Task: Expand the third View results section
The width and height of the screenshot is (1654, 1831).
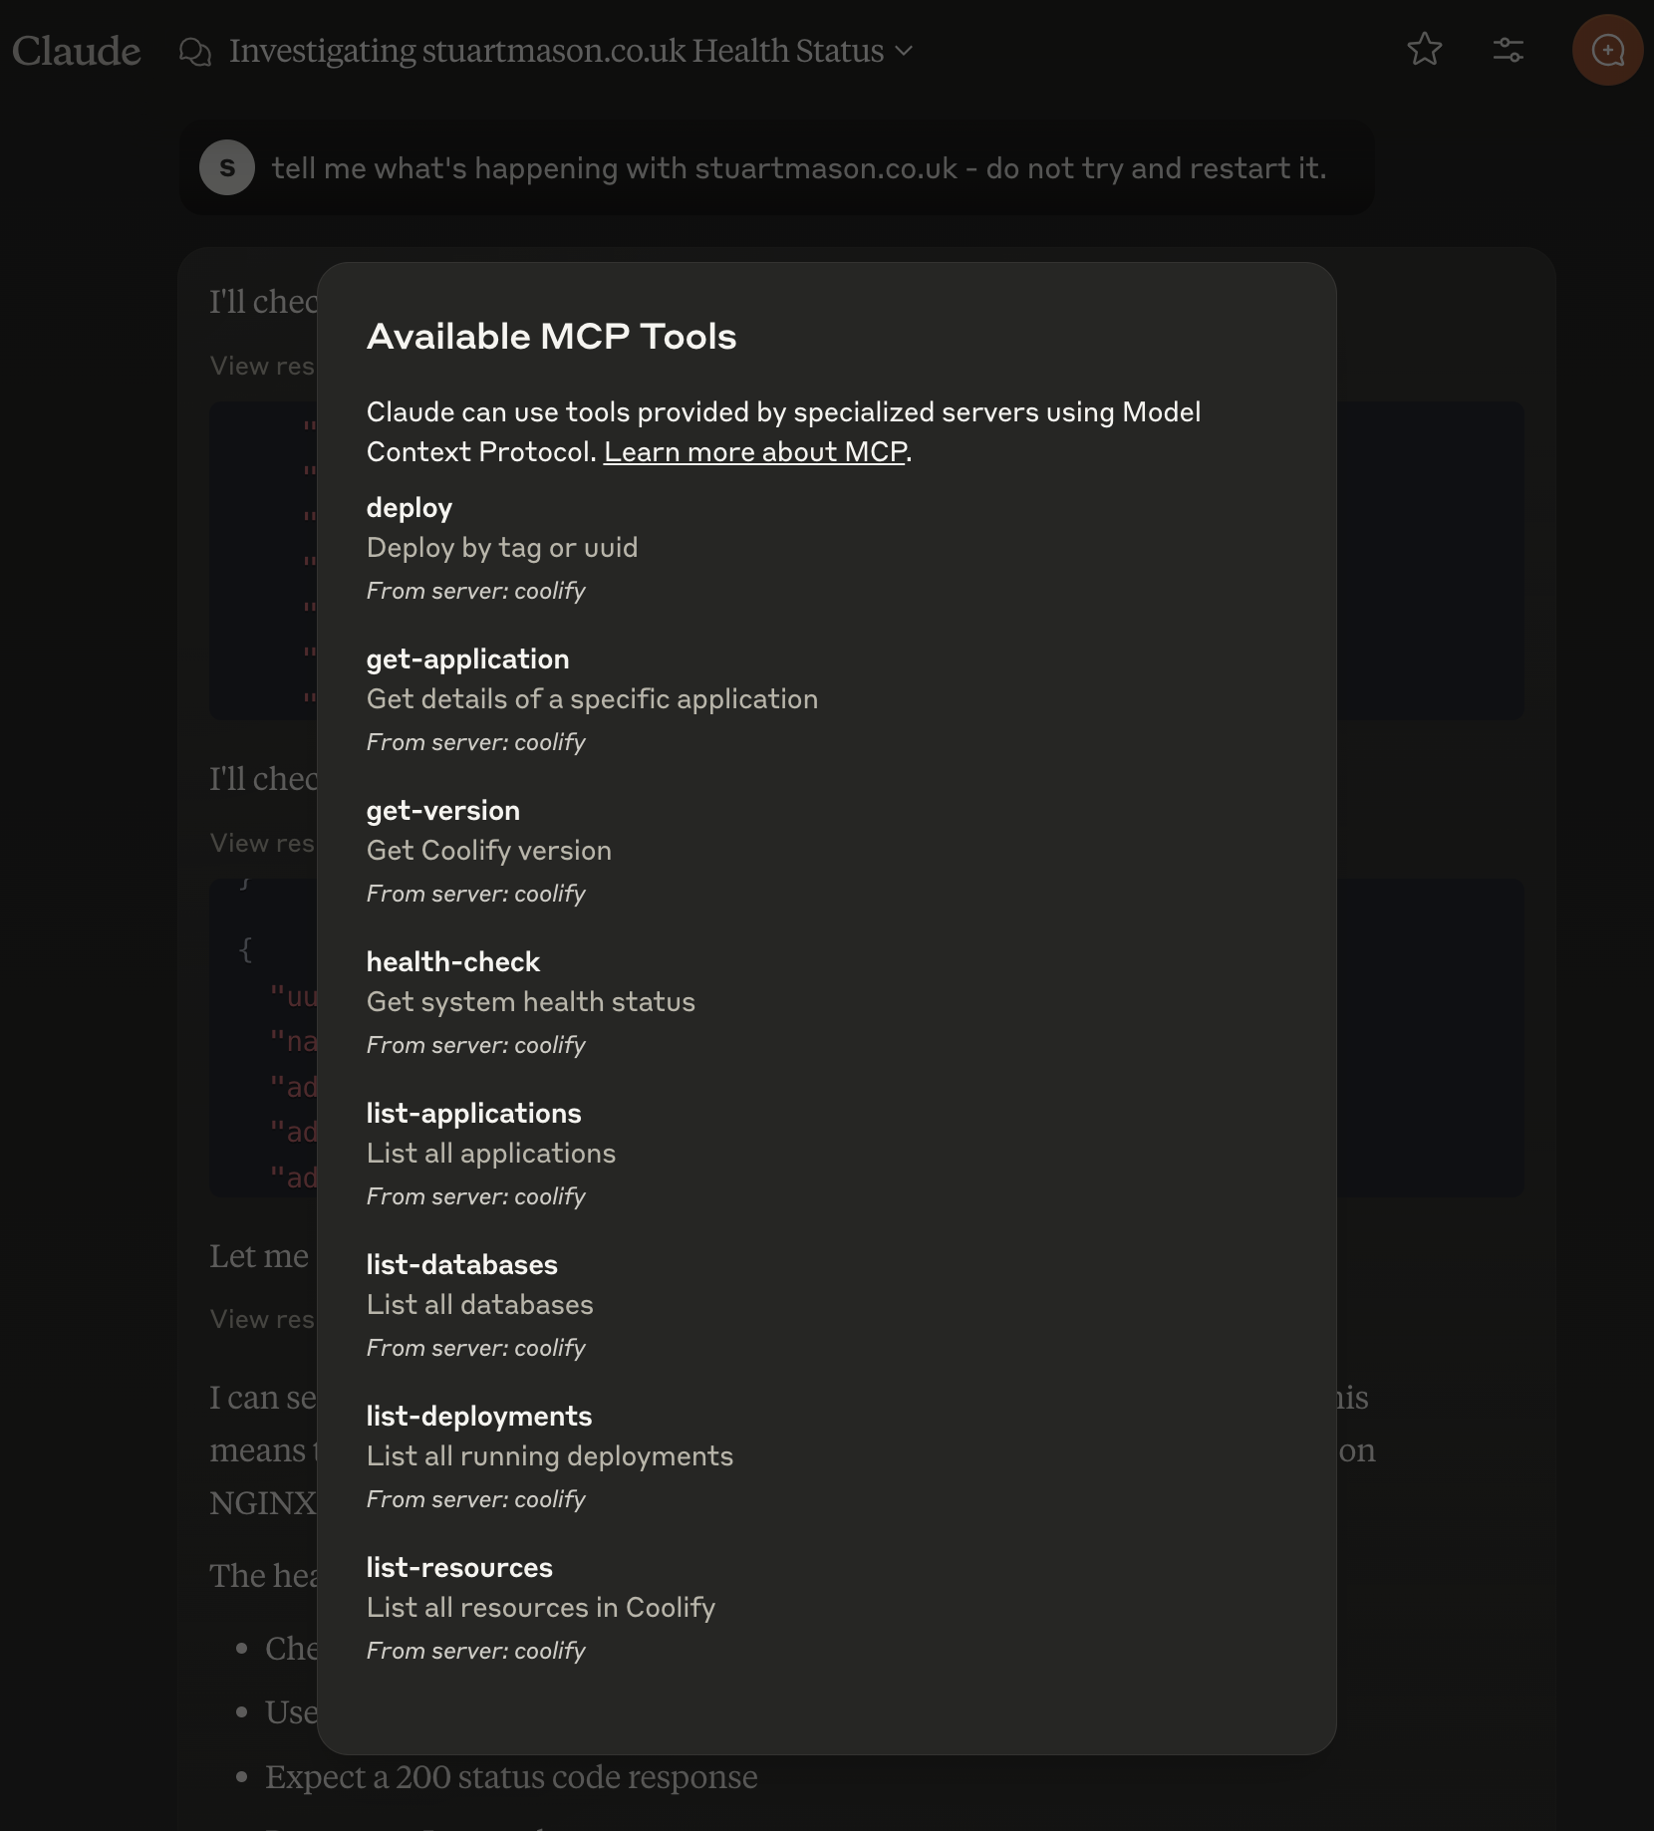Action: click(x=263, y=1319)
